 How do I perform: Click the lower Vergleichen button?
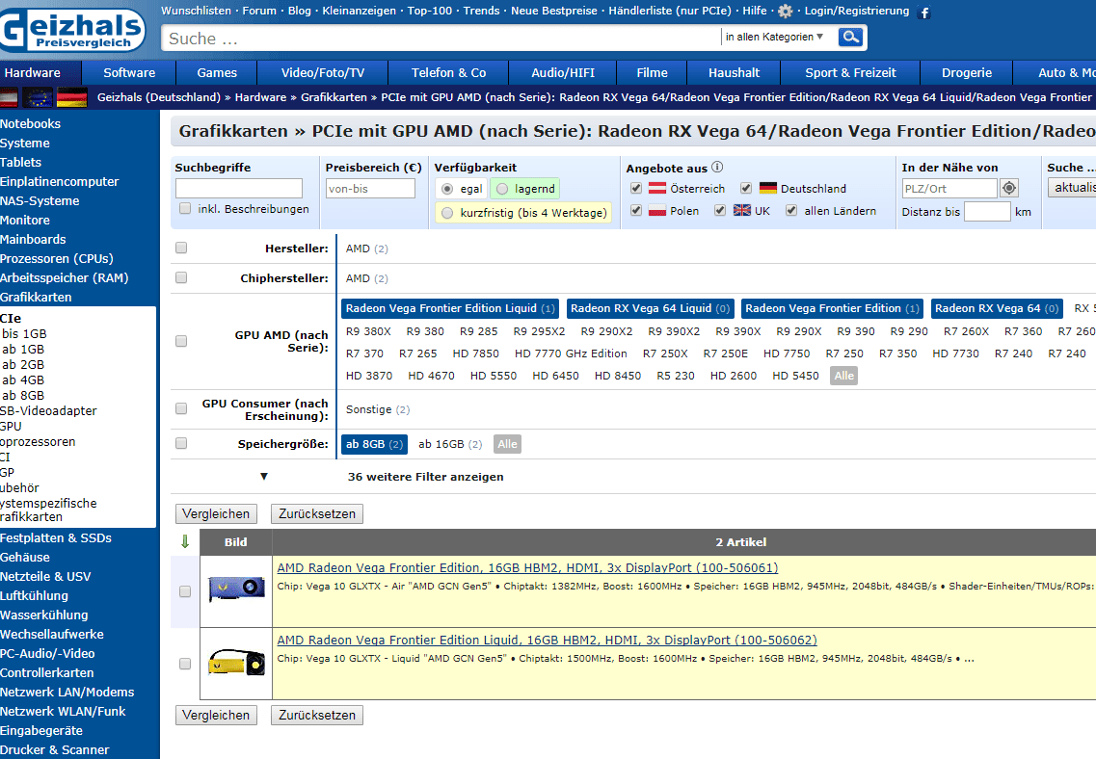pyautogui.click(x=216, y=715)
